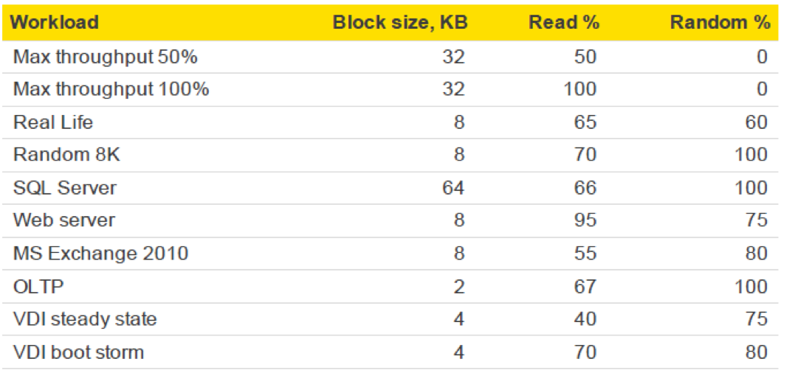Click the Workload column header
Viewport: 795px width, 373px height.
click(x=55, y=22)
